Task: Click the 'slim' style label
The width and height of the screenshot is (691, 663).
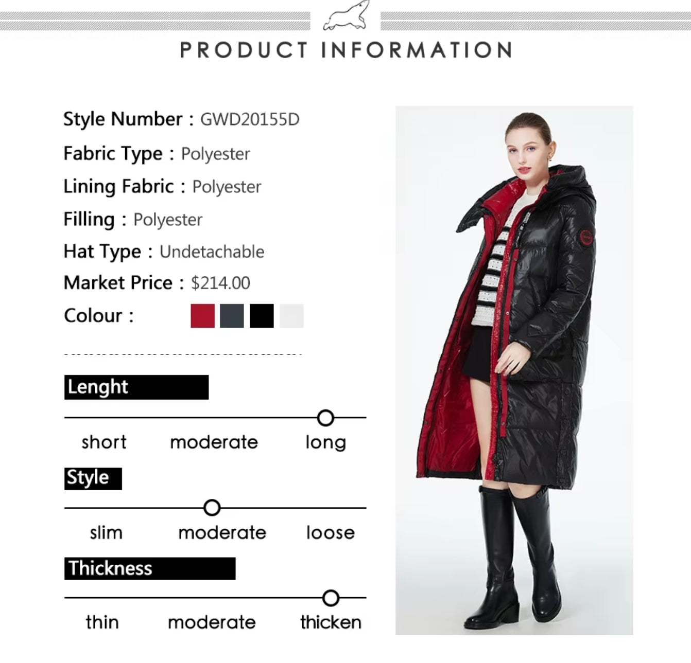Action: tap(106, 532)
